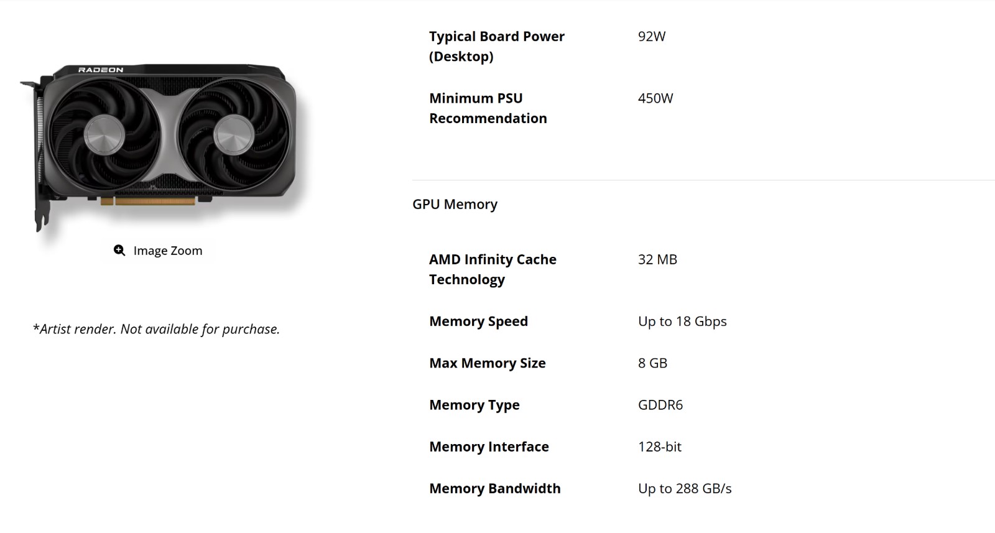Image resolution: width=995 pixels, height=533 pixels.
Task: Click the artist render disclaimer text
Action: coord(156,329)
